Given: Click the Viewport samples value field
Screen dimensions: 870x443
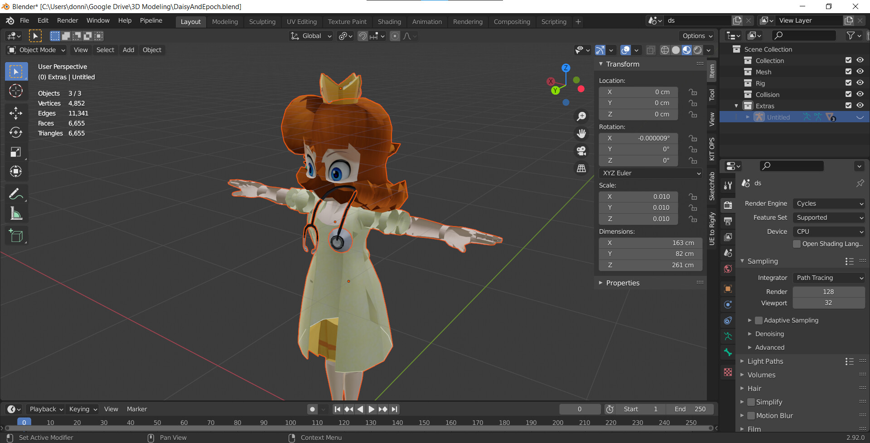Looking at the screenshot, I should [x=829, y=303].
